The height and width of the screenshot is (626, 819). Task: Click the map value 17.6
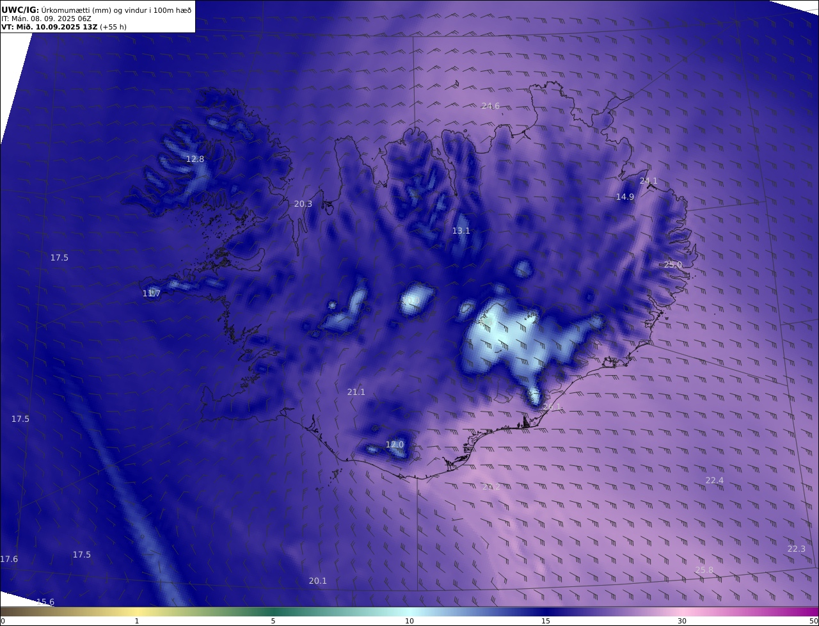tap(9, 559)
